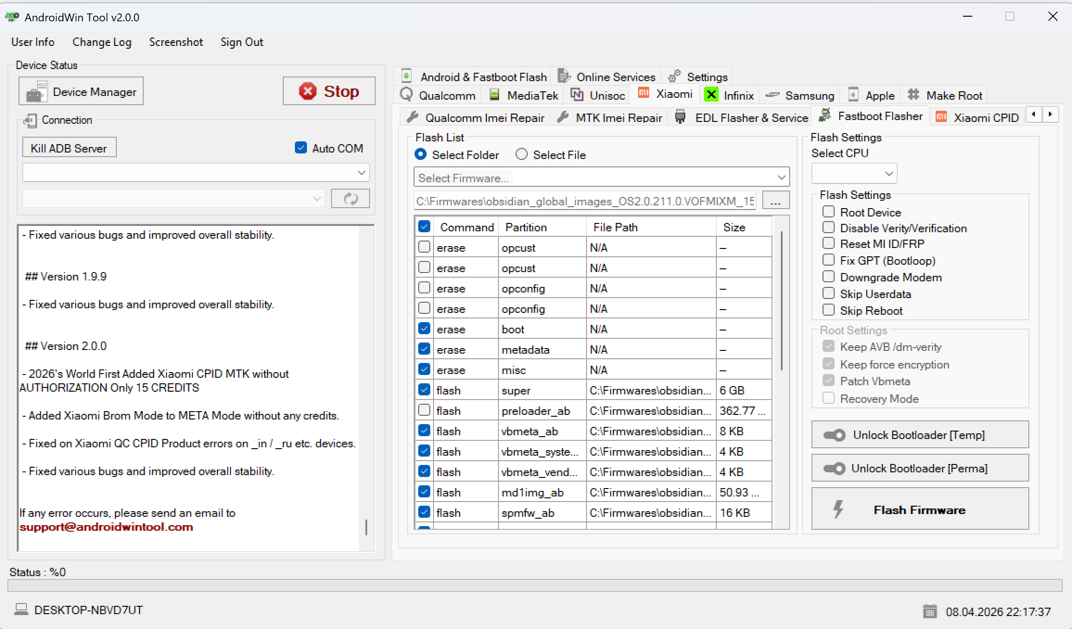Click the Flash Firmware lightning icon

(838, 509)
